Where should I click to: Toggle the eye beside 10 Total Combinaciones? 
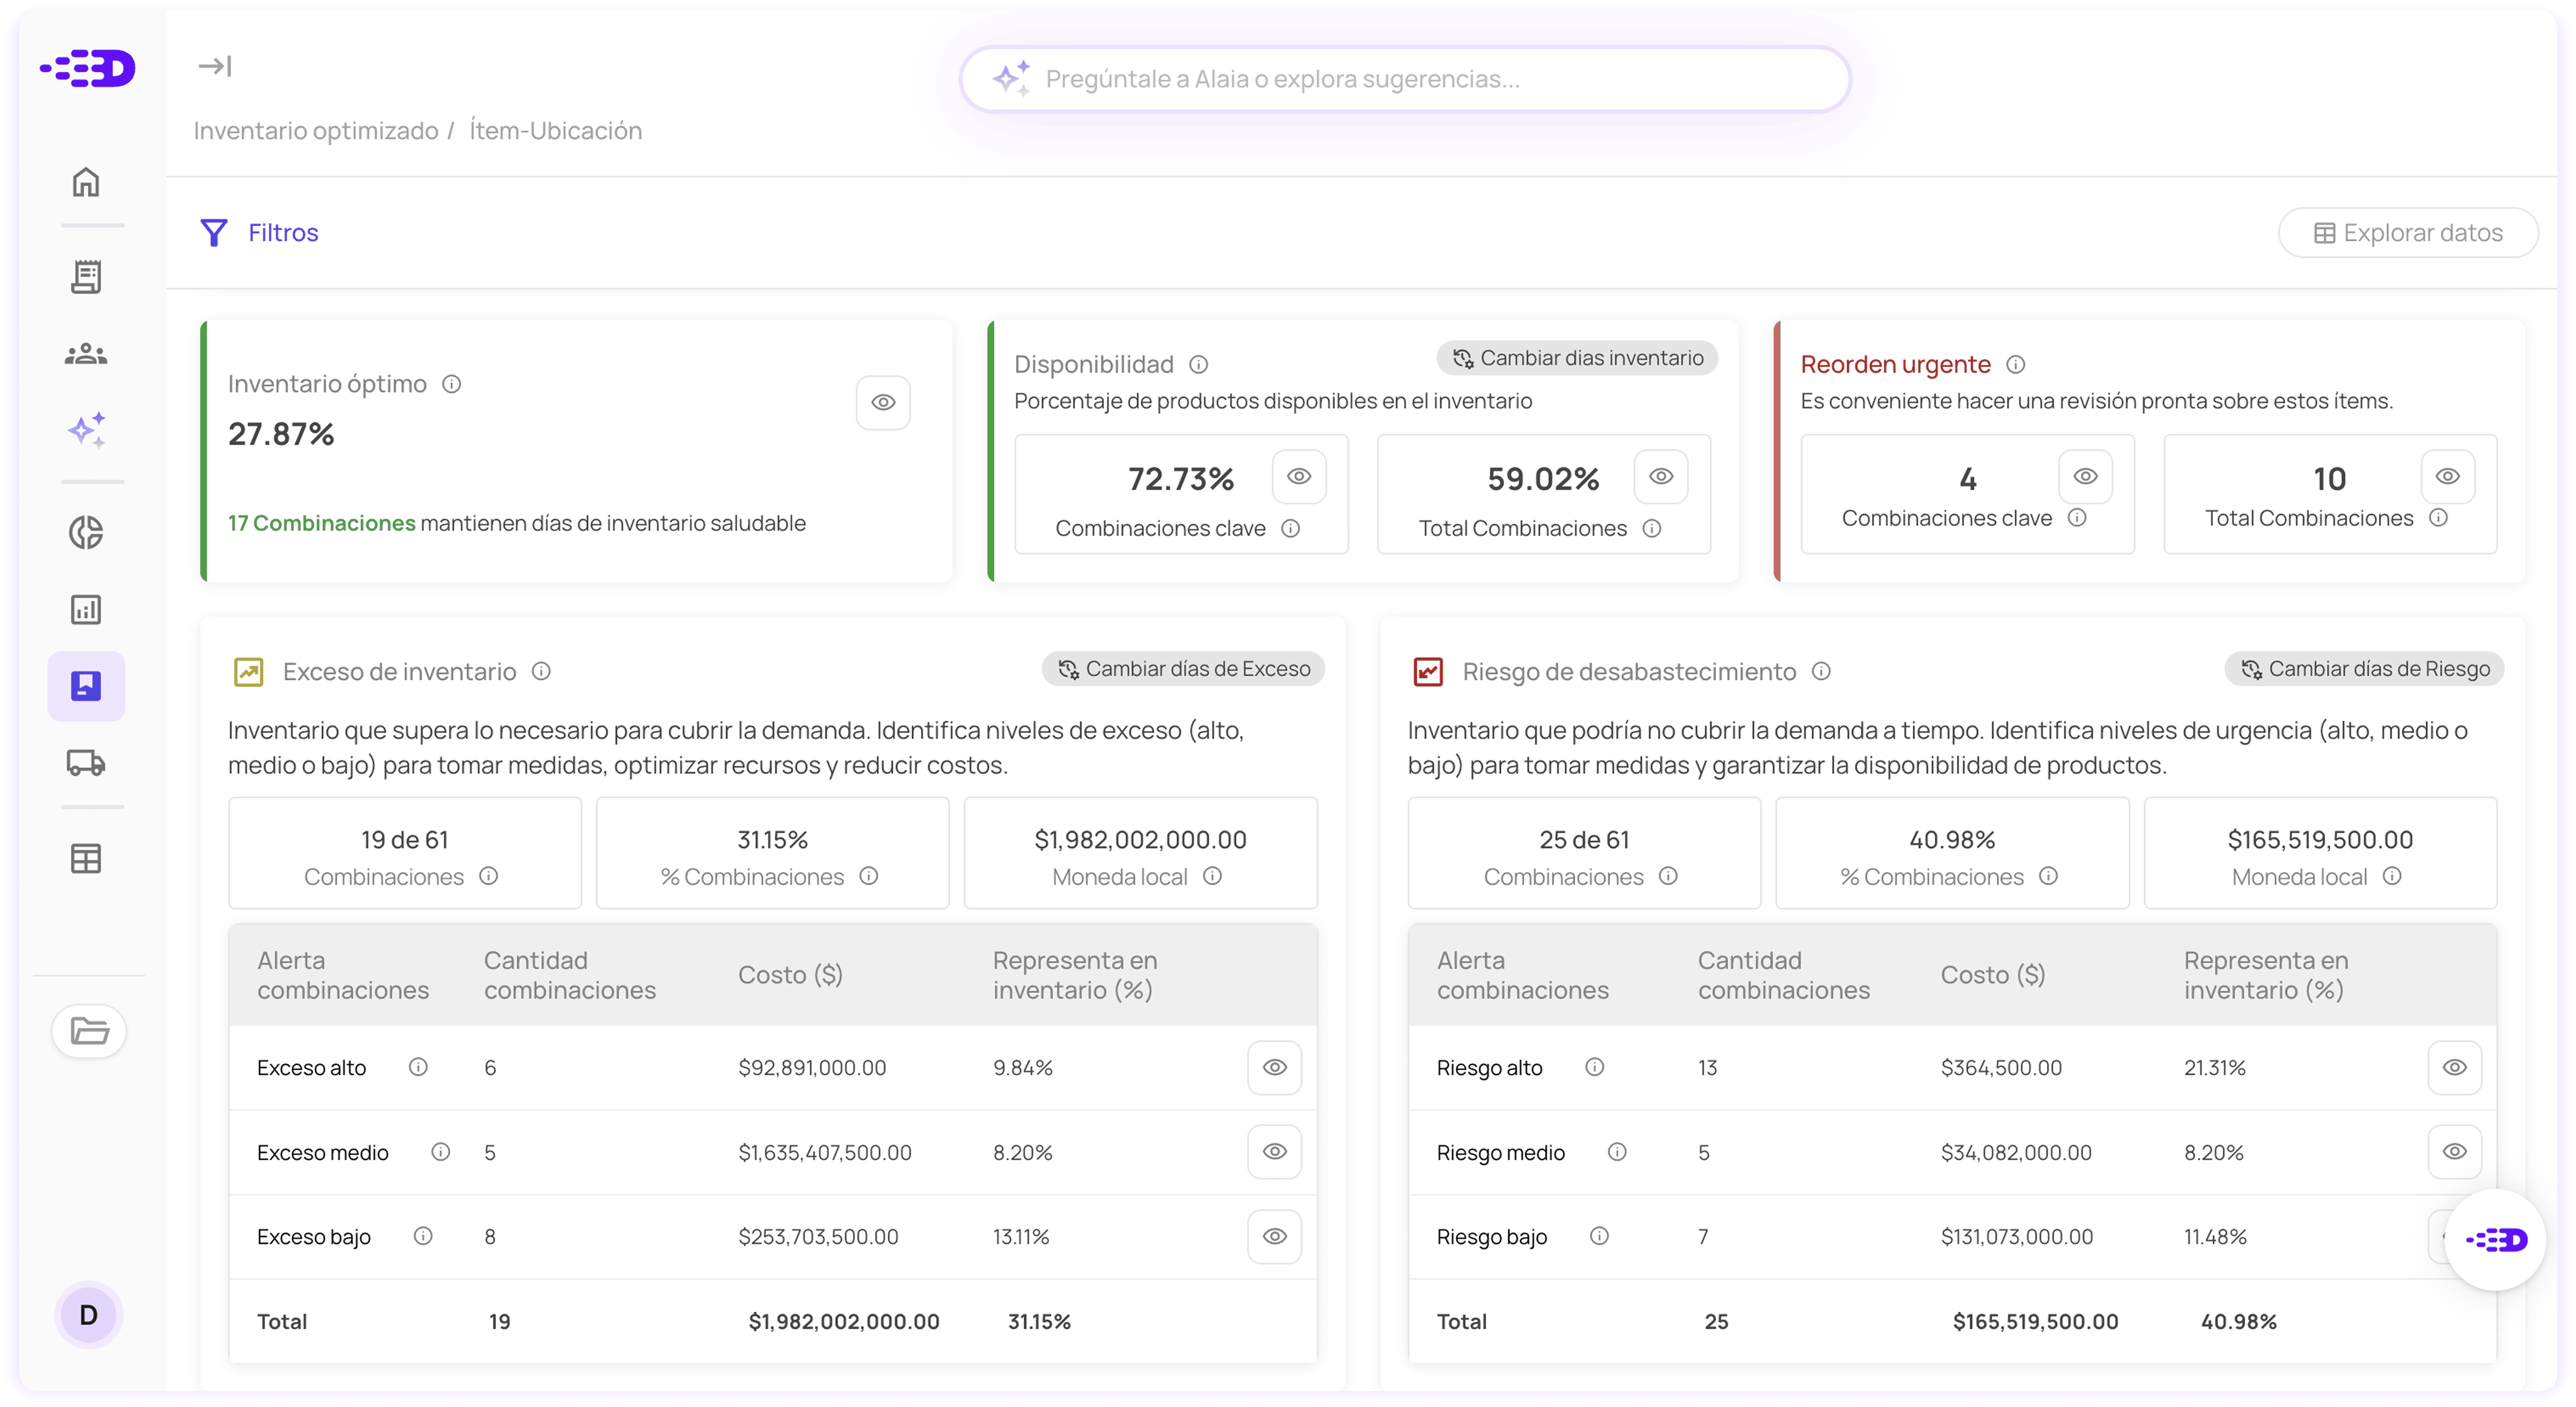coord(2447,476)
